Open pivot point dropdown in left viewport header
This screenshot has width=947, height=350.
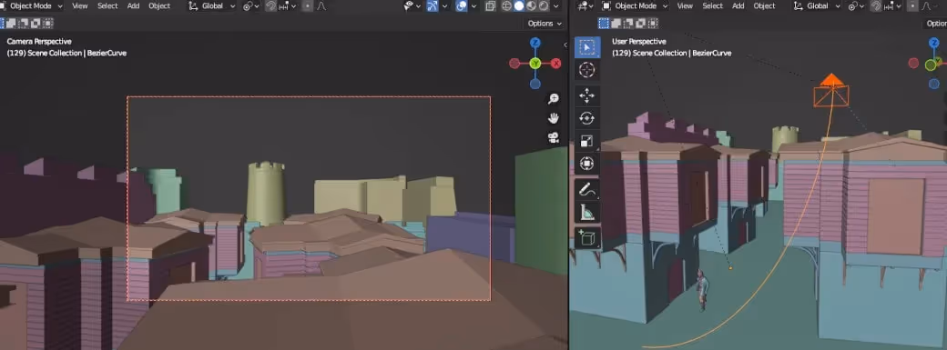[250, 6]
